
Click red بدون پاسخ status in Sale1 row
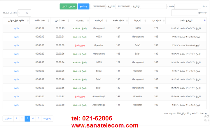coord(80,45)
